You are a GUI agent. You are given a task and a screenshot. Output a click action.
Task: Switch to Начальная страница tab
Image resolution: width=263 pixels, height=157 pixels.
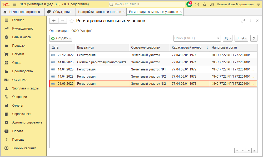(x=22, y=12)
